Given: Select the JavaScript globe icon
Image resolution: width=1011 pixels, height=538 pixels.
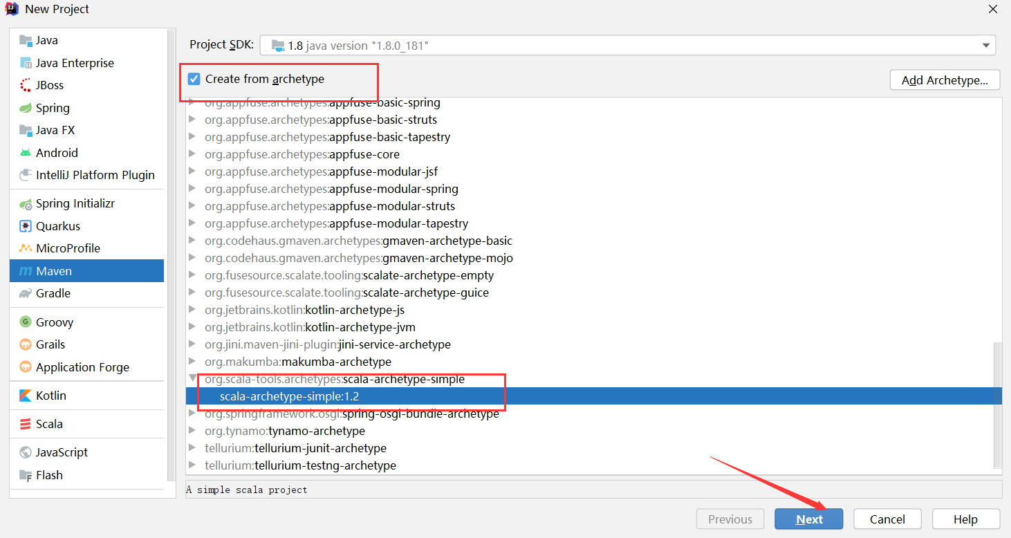Looking at the screenshot, I should pos(26,452).
